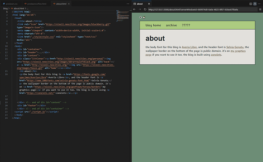Close the about.html editor tab
The height and width of the screenshot is (162, 263).
[69, 3]
